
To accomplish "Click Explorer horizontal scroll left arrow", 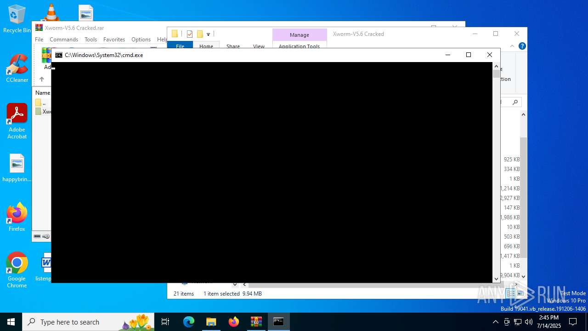I will point(245,285).
